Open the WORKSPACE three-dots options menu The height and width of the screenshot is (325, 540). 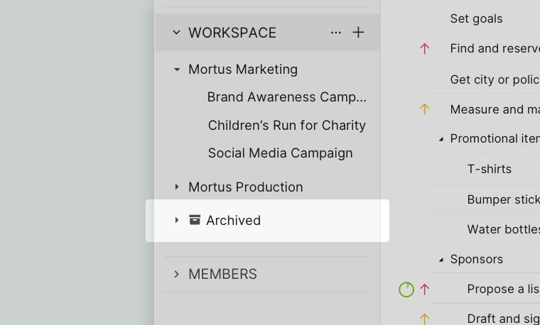[x=336, y=33]
